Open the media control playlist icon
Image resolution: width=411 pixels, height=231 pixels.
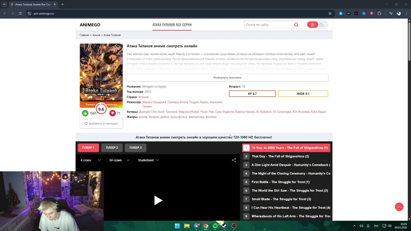coord(390,13)
